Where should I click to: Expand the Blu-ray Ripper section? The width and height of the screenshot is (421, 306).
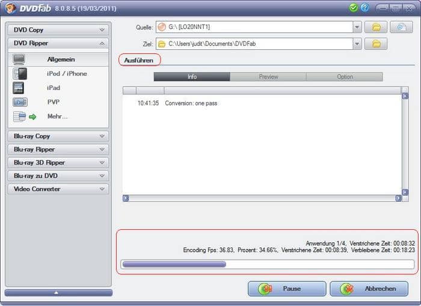pos(58,149)
